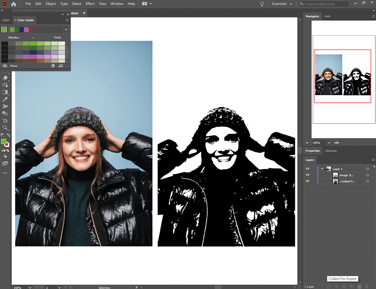The height and width of the screenshot is (289, 376).
Task: Open the Layers panel menu
Action: 373,160
